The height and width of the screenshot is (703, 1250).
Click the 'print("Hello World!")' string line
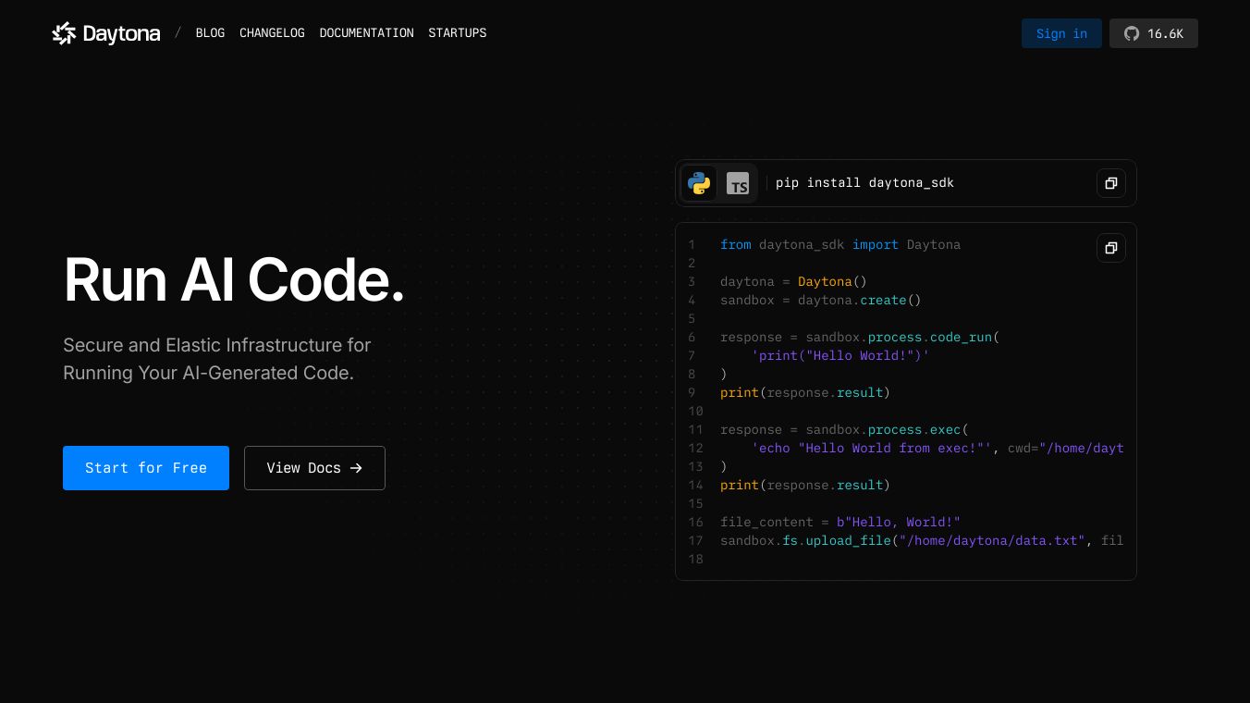(x=840, y=356)
